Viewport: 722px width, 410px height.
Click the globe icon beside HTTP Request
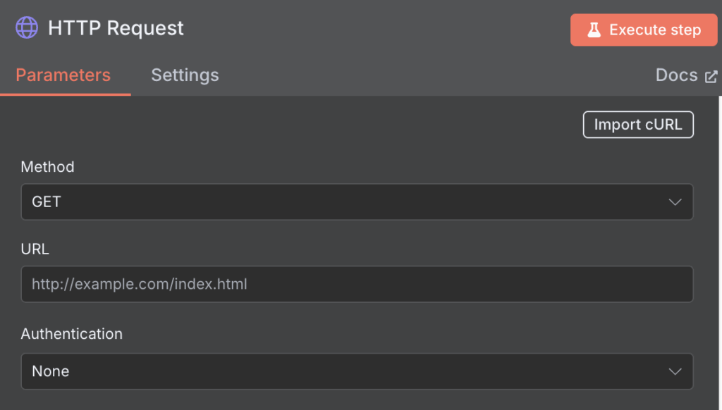click(27, 27)
